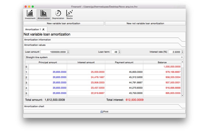
Task: Click the table vertical scrollbar thumb
Action: 182,65
